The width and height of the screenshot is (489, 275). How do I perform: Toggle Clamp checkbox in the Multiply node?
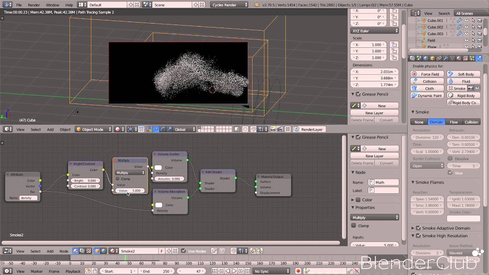click(118, 179)
